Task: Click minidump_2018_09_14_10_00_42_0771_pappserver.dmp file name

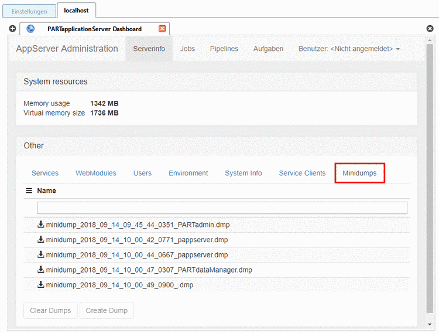Action: pyautogui.click(x=137, y=240)
